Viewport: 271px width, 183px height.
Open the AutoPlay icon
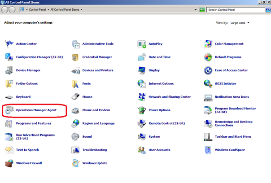[142, 44]
